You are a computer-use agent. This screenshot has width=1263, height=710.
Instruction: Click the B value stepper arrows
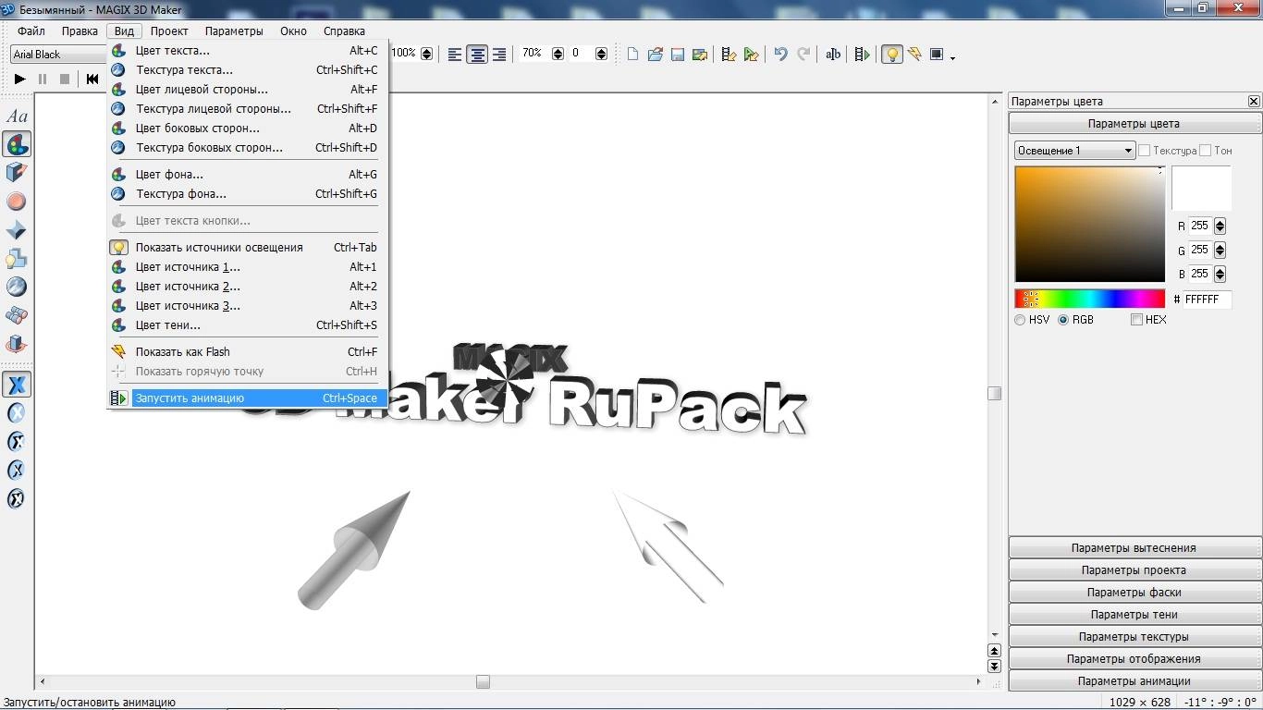1220,274
